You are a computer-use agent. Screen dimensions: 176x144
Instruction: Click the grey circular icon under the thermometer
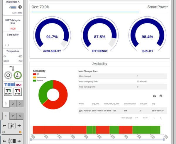tap(8, 75)
